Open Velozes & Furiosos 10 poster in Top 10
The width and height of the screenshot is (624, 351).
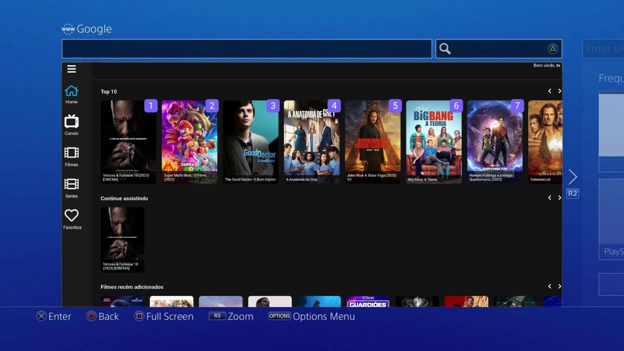pos(129,142)
